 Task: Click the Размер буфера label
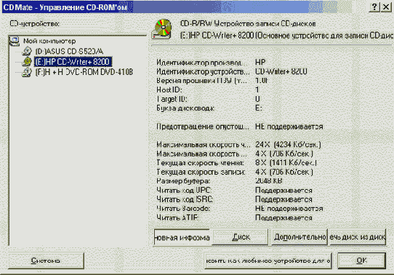point(183,180)
